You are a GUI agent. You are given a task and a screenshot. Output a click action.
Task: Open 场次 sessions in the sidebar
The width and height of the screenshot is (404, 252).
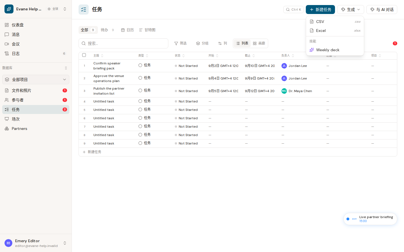coord(36,119)
